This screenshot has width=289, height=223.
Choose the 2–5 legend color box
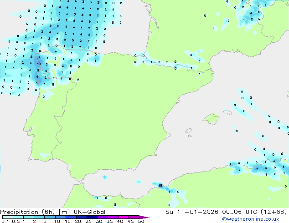point(39,217)
